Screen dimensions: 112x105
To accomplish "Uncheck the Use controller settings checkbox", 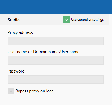I will point(67,20).
